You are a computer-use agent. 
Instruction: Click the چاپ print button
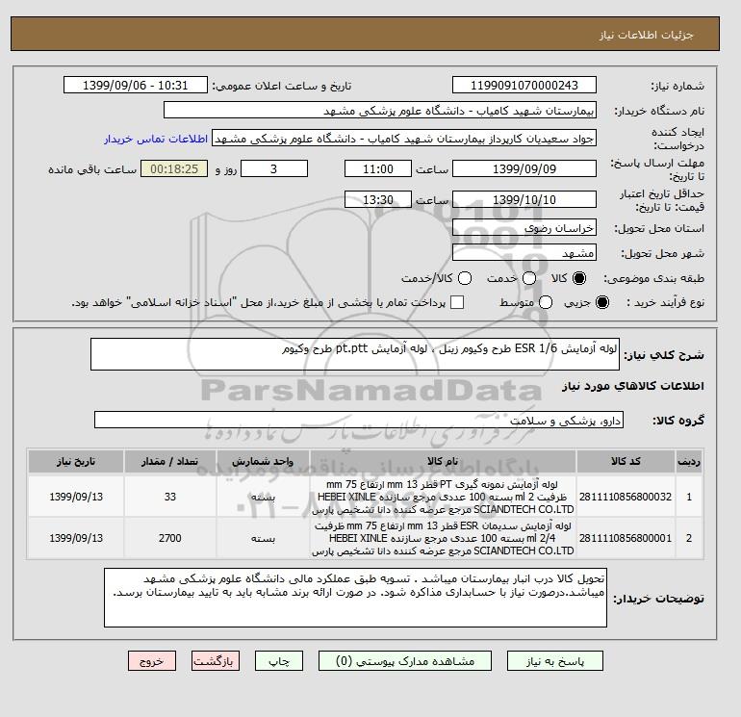tap(279, 661)
